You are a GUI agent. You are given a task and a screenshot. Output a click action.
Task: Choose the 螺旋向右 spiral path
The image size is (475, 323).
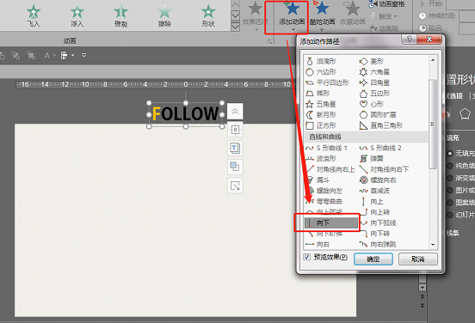coord(378,180)
